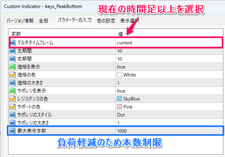Click the Pink color name text
Viewport: 225px width, 157px height.
pos(128,107)
